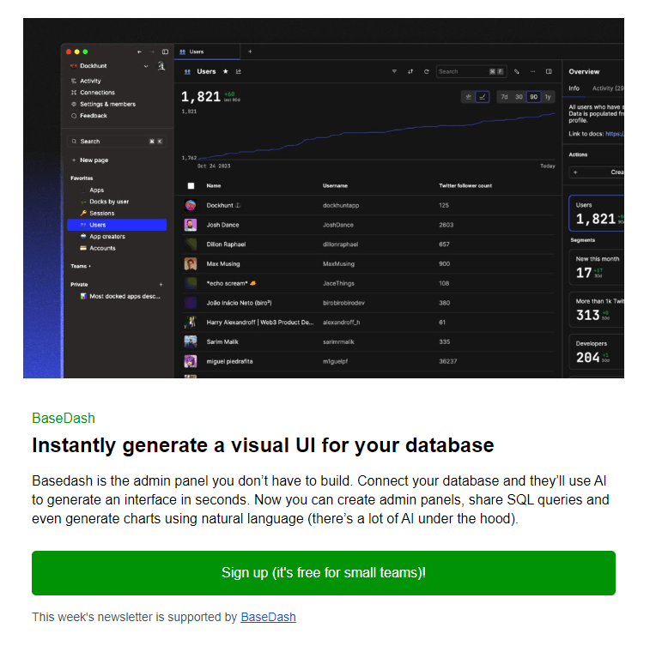The width and height of the screenshot is (656, 646).
Task: Create a New page from sidebar
Action: 94,160
